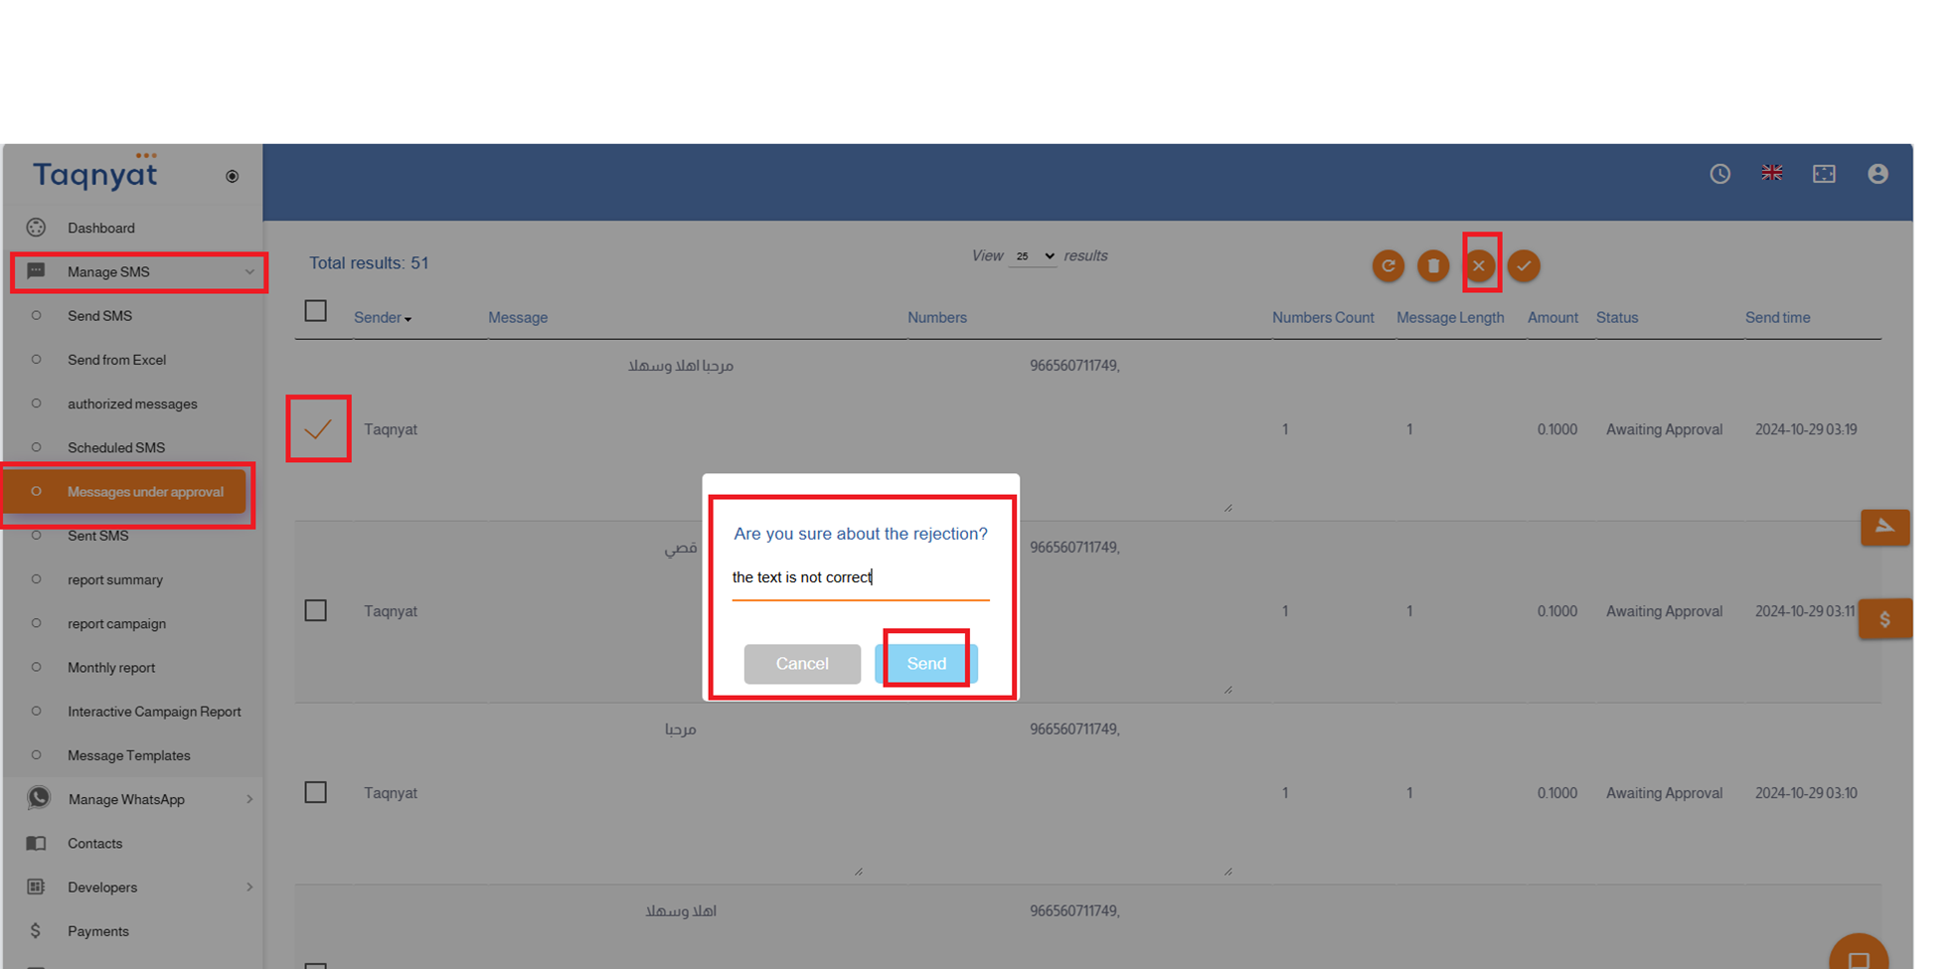Check the row sent at 2024-10-29 03:11
The width and height of the screenshot is (1960, 969).
pyautogui.click(x=316, y=610)
